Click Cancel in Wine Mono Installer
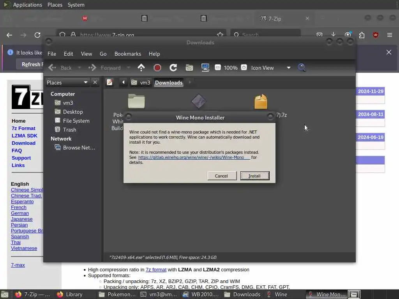Image resolution: width=399 pixels, height=299 pixels. click(222, 176)
